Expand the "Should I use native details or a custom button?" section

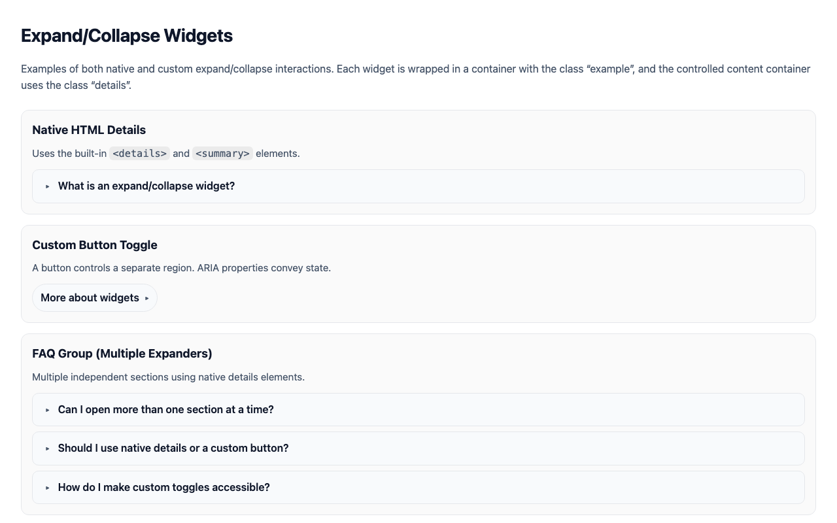173,448
